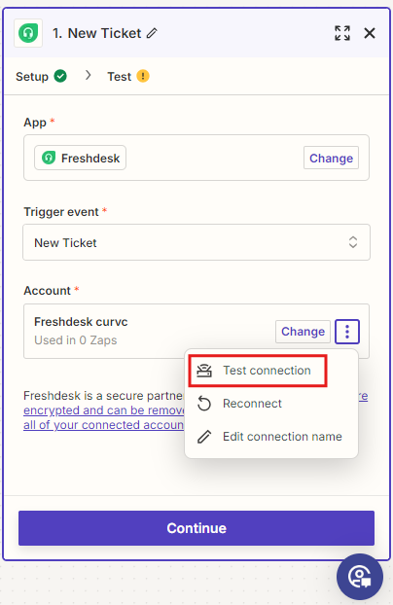This screenshot has height=605, width=393.
Task: Click the Test connection router icon
Action: coord(204,371)
